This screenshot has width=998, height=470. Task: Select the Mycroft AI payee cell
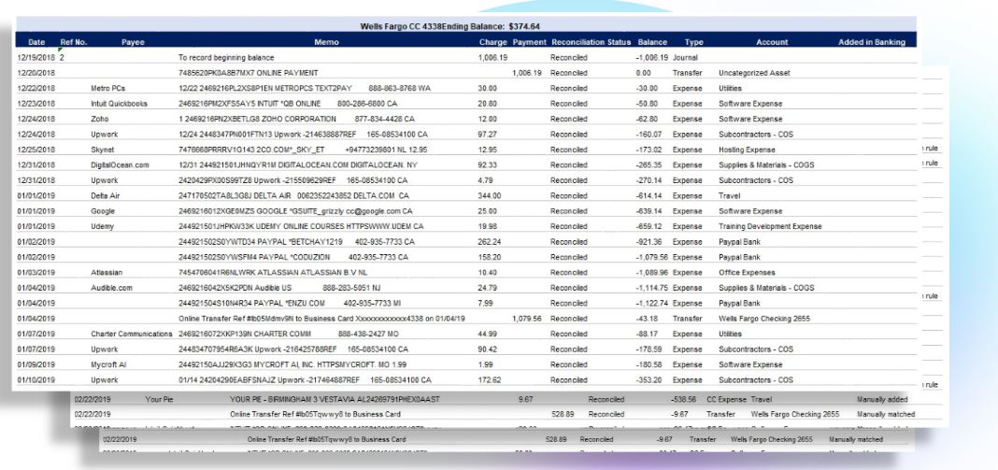pyautogui.click(x=109, y=364)
